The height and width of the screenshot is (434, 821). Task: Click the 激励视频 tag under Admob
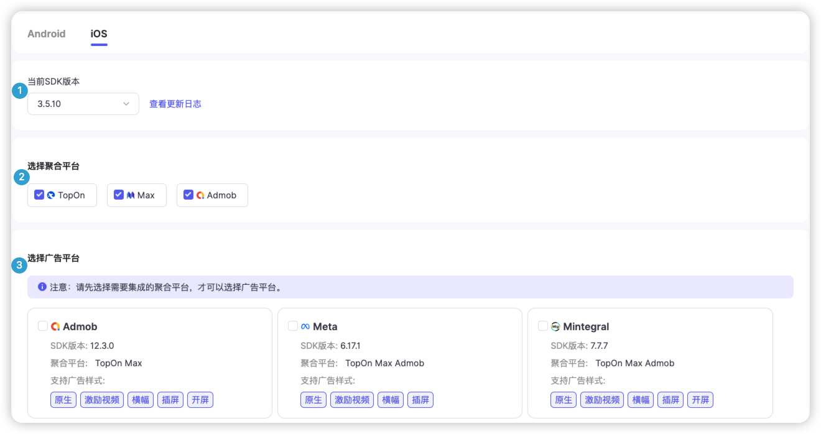pos(102,400)
